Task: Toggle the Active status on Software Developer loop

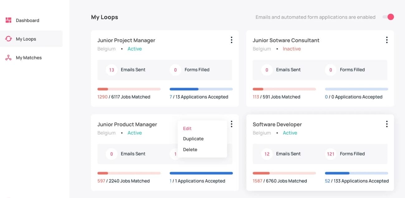Action: point(290,133)
